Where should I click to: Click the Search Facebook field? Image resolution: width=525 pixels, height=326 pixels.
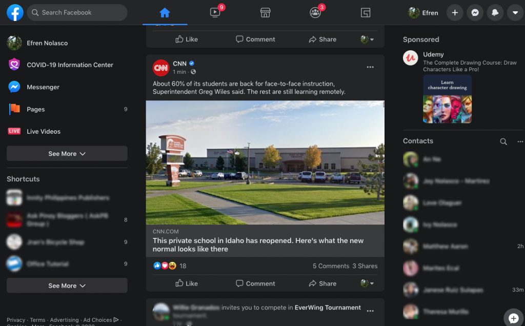click(x=77, y=13)
